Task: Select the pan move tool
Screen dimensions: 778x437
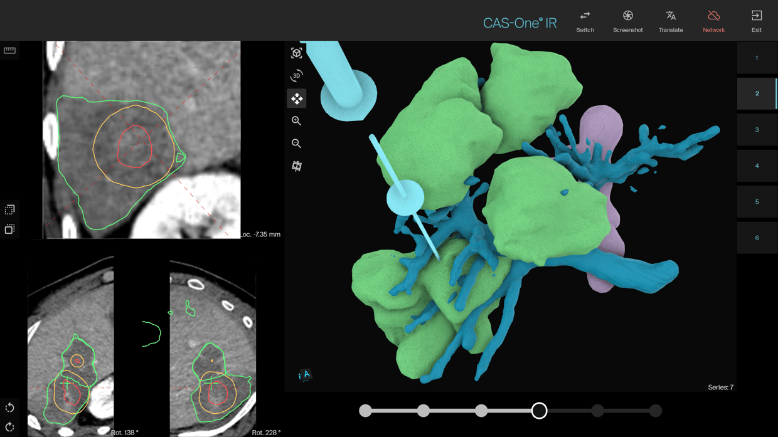Action: coord(297,98)
